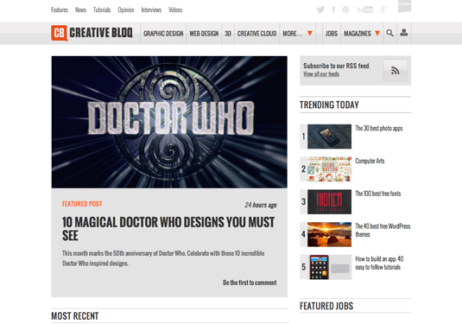This screenshot has width=462, height=324.
Task: Go to the Tutorials top link
Action: (x=102, y=10)
